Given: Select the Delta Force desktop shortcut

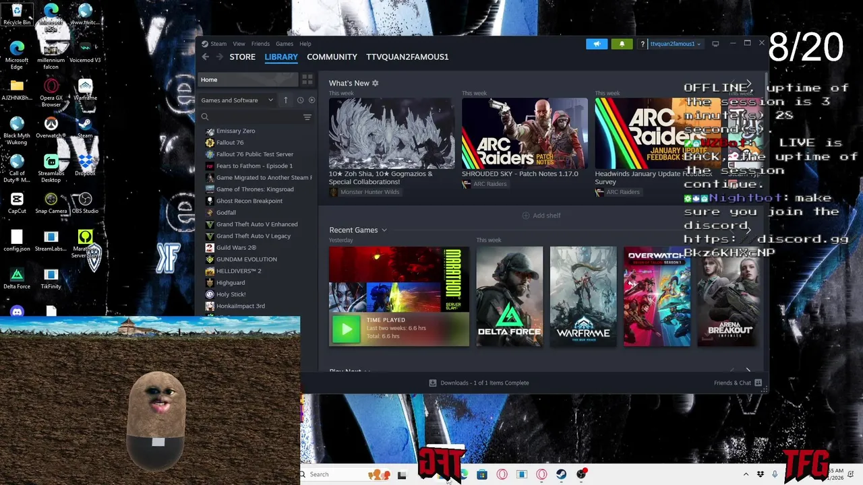Looking at the screenshot, I should point(17,278).
